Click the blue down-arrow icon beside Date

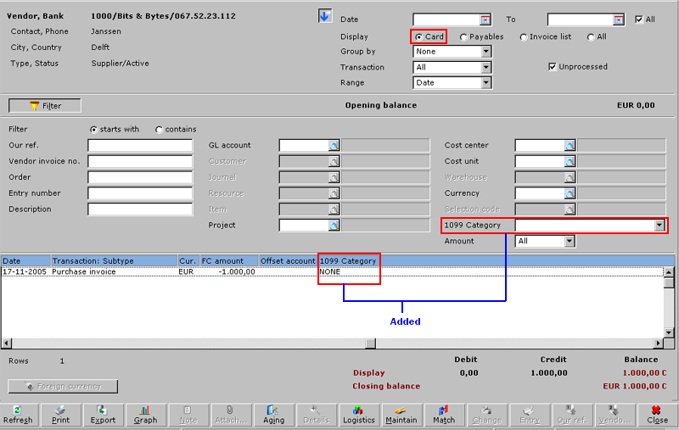click(x=325, y=16)
